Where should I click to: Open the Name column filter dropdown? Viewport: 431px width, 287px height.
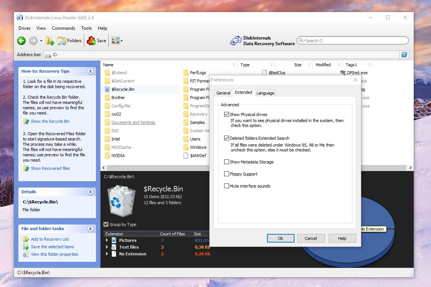click(234, 65)
